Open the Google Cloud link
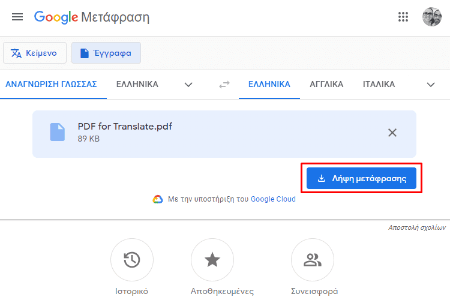Viewport: 450px width, 300px height. pos(273,199)
